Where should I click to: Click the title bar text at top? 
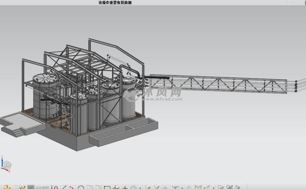click(115, 3)
